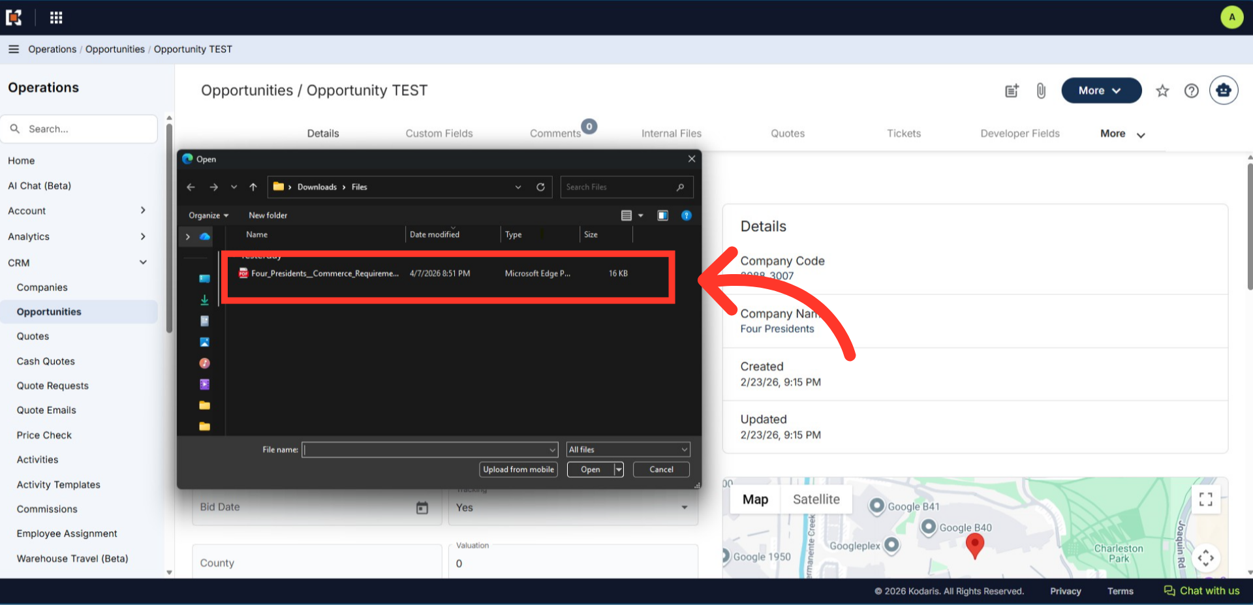Open Desktop shortcut in navigation pane
This screenshot has width=1253, height=605.
pos(204,279)
